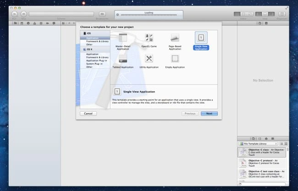Viewport: 298px width, 191px height.
Task: Toggle the Breakpoints button
Action: [102, 14]
